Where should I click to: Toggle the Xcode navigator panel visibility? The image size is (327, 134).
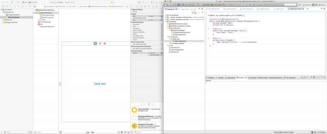[x=152, y=2]
